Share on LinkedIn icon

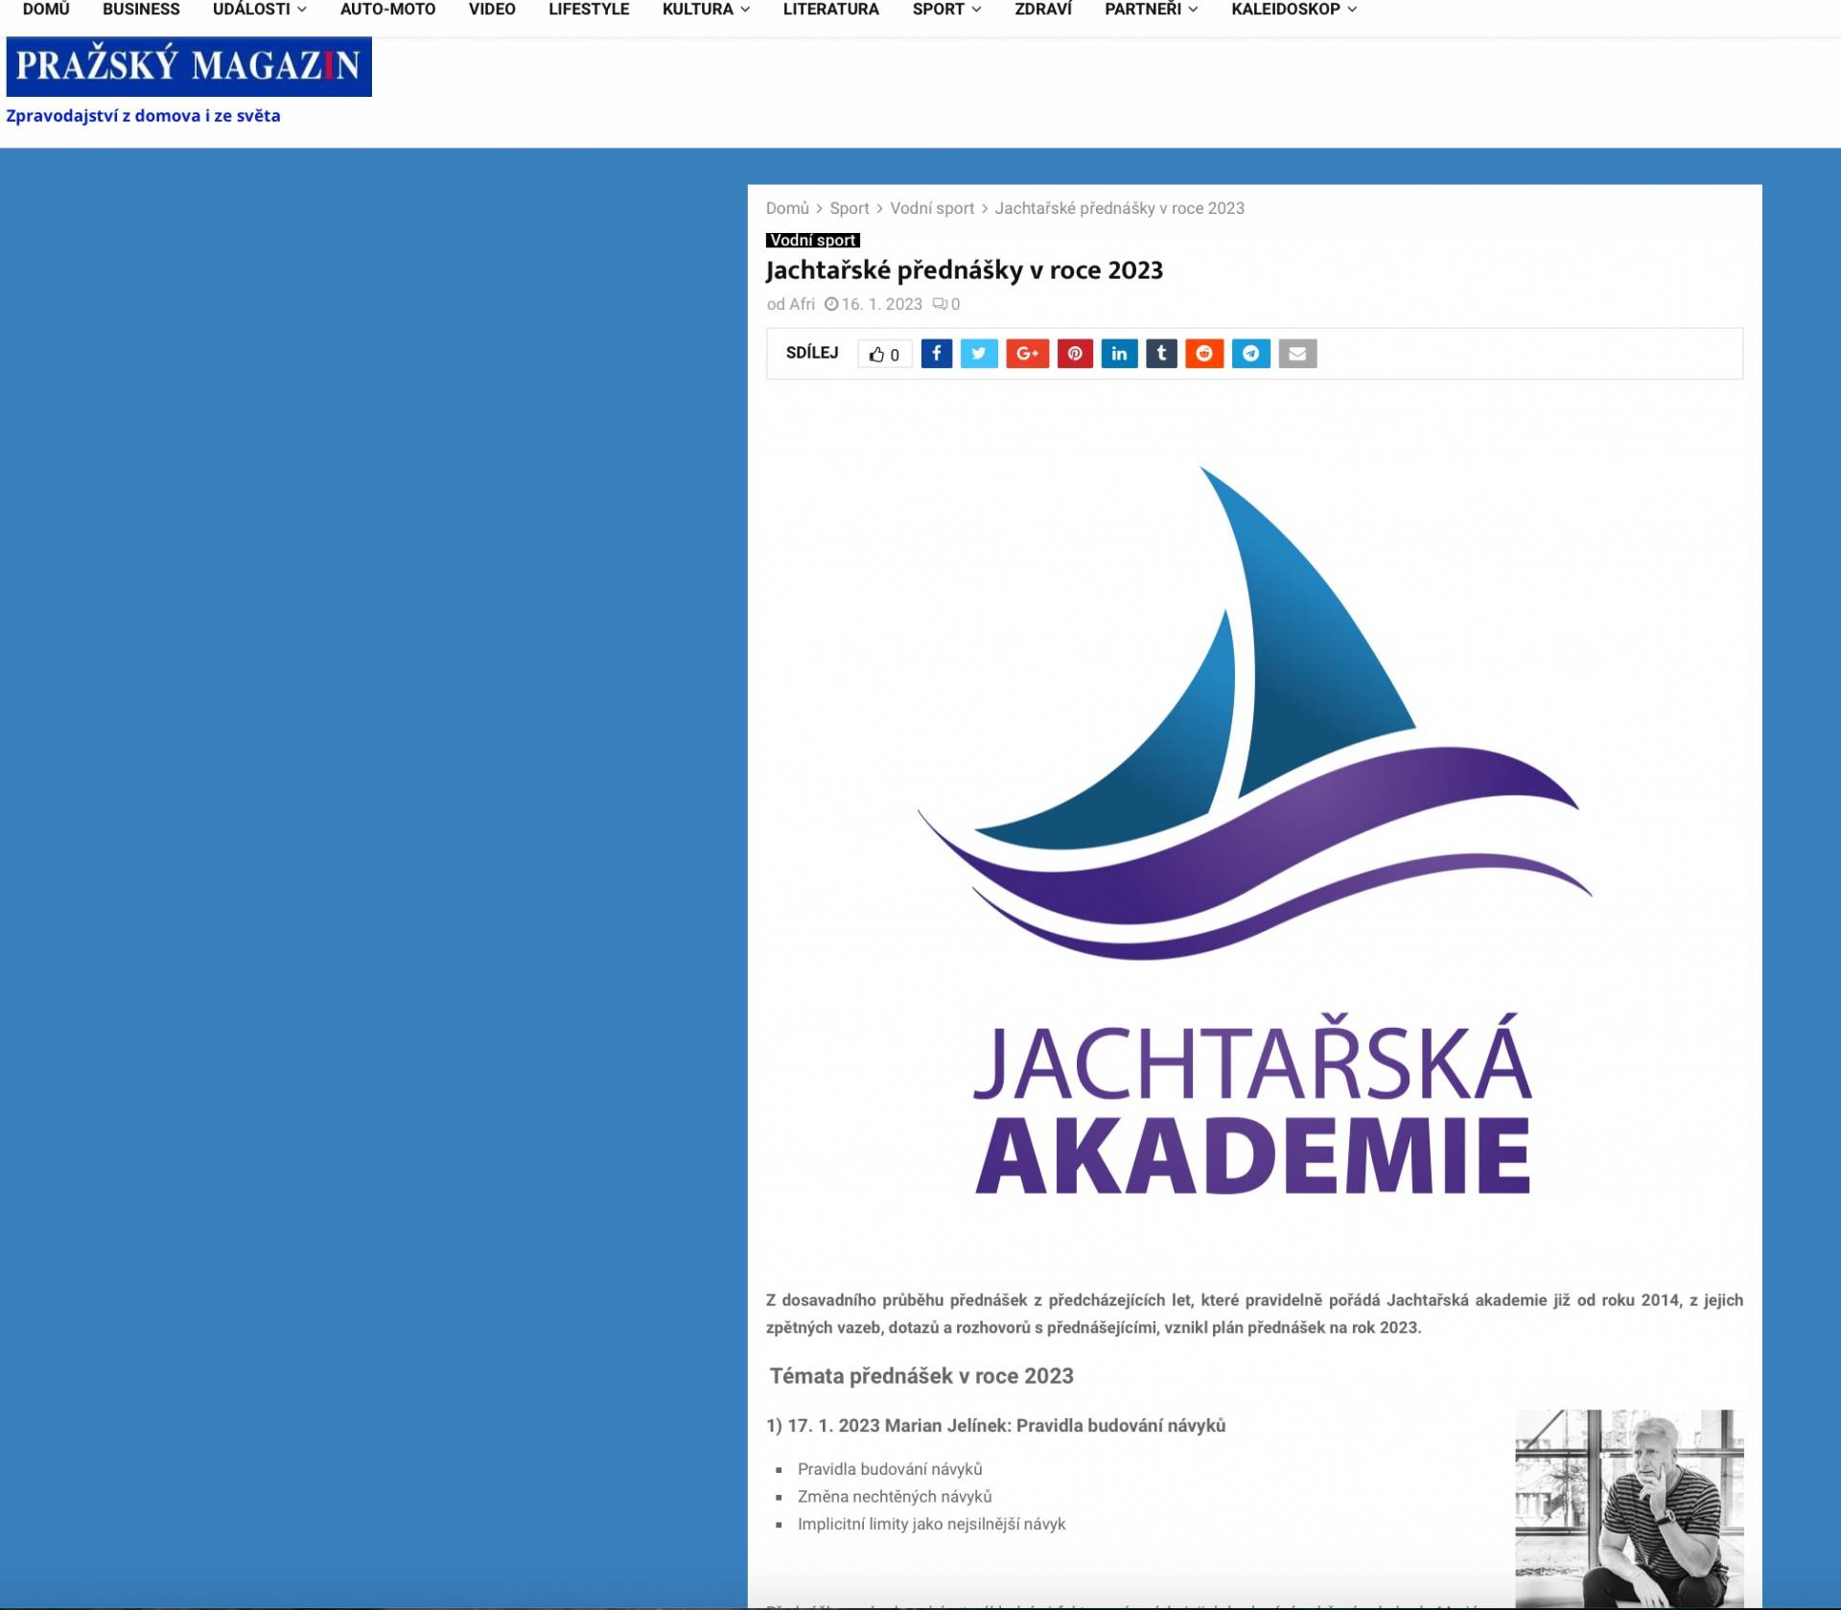point(1119,354)
